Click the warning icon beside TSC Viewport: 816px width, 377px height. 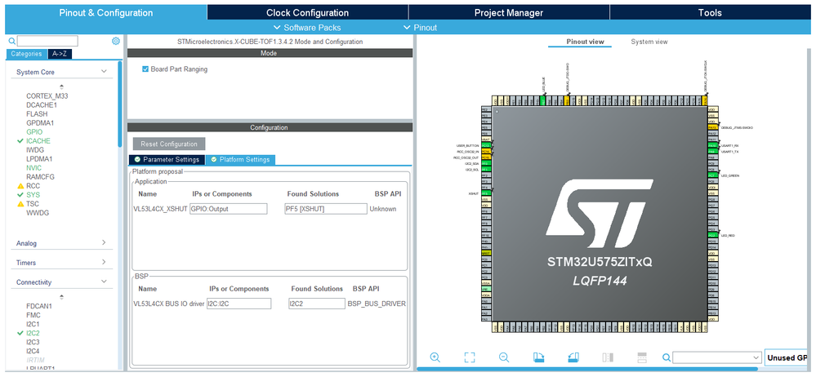(x=20, y=204)
